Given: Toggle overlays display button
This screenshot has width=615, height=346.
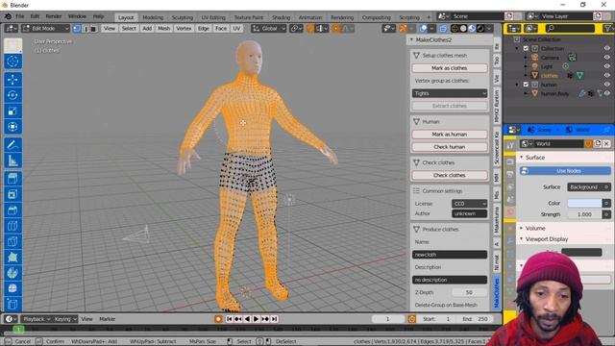Looking at the screenshot, I should pos(423,28).
